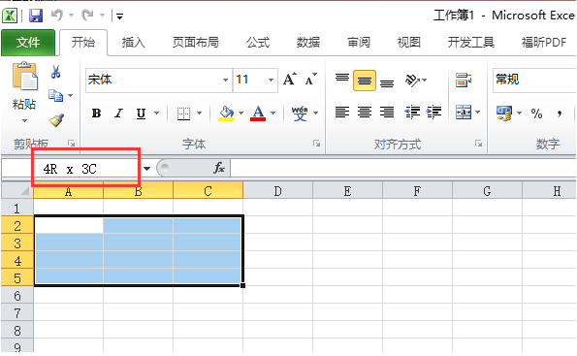Click the comma style icon
The width and height of the screenshot is (577, 356).
pyautogui.click(x=560, y=113)
